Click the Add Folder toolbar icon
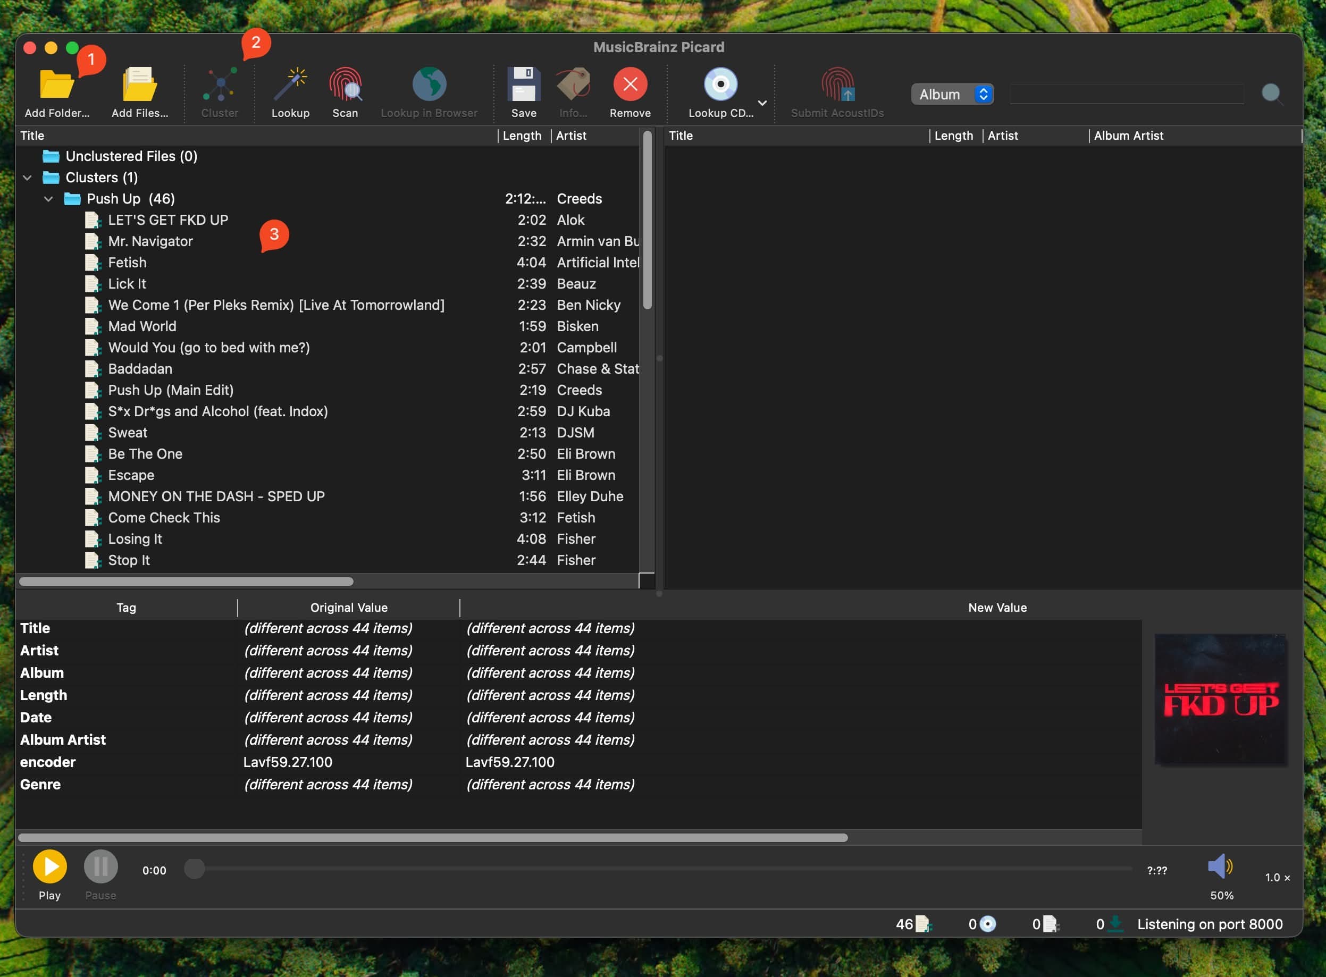 [x=56, y=85]
